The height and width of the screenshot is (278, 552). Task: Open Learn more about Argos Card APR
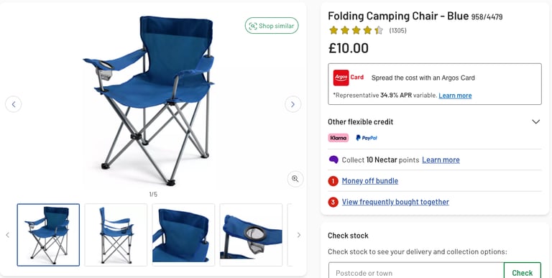(455, 96)
